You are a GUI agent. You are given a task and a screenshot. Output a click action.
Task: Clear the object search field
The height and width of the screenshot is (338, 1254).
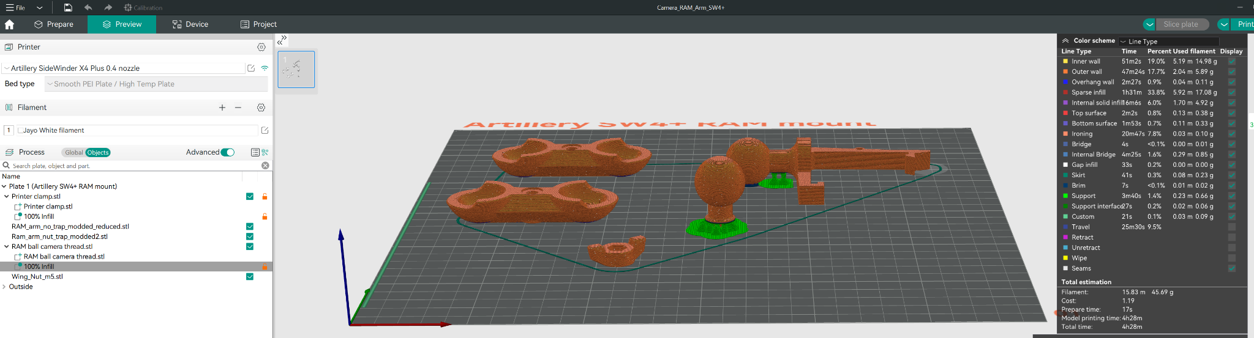(265, 166)
